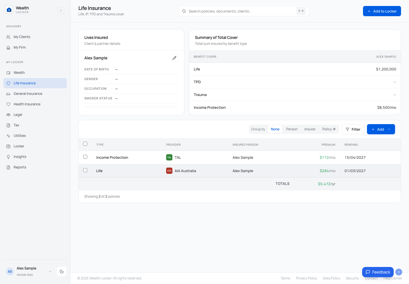Dismiss the Feedback widget with the X icon
The image size is (409, 284).
pos(399,272)
